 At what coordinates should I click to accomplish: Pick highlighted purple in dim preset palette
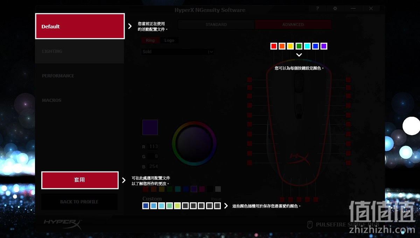click(194, 189)
